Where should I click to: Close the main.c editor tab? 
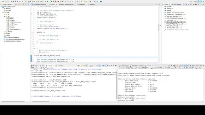click(x=56, y=4)
